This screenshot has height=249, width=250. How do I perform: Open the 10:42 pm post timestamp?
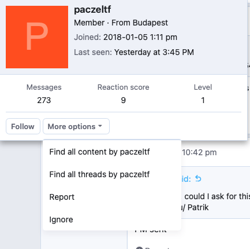coord(199,152)
